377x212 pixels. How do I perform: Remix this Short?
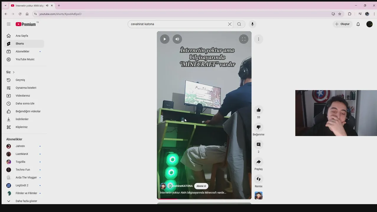click(x=259, y=179)
